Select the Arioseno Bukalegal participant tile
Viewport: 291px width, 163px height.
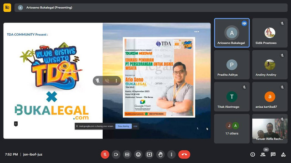[232, 33]
